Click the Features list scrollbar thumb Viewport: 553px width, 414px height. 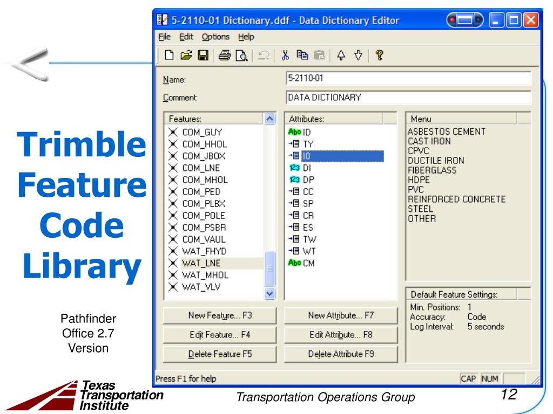click(270, 269)
